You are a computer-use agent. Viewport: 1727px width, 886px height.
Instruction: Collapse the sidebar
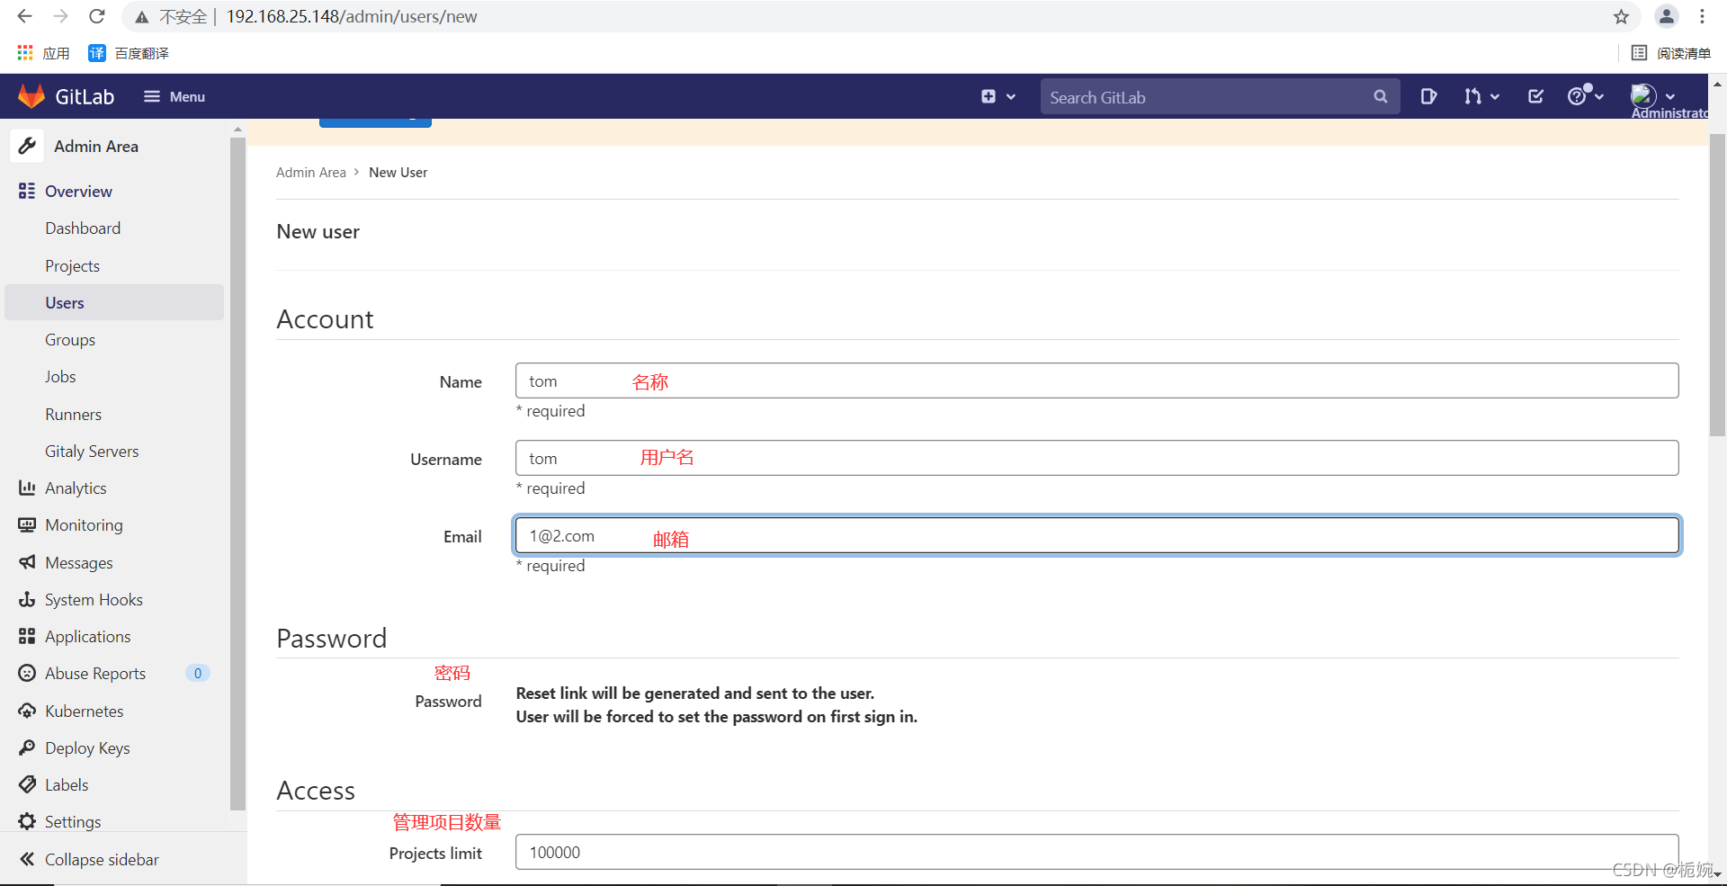point(90,859)
